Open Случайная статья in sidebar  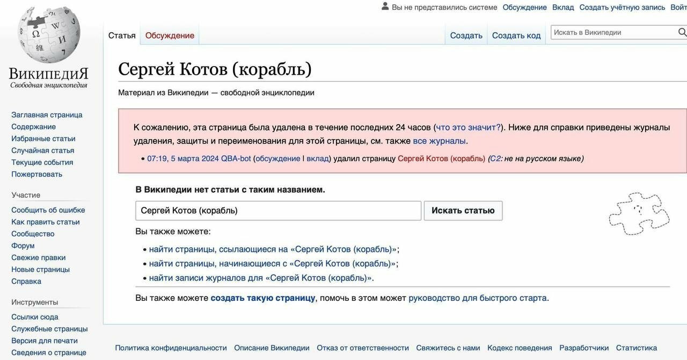[x=43, y=150]
